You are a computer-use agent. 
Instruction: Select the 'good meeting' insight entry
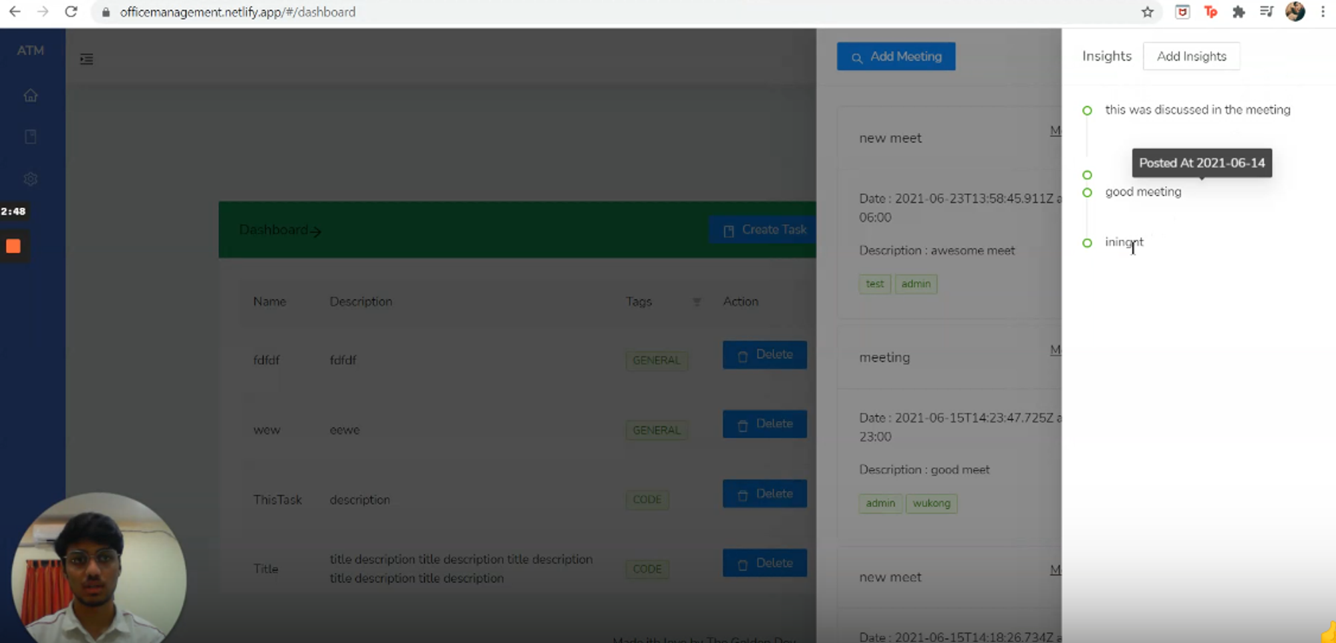[1143, 192]
